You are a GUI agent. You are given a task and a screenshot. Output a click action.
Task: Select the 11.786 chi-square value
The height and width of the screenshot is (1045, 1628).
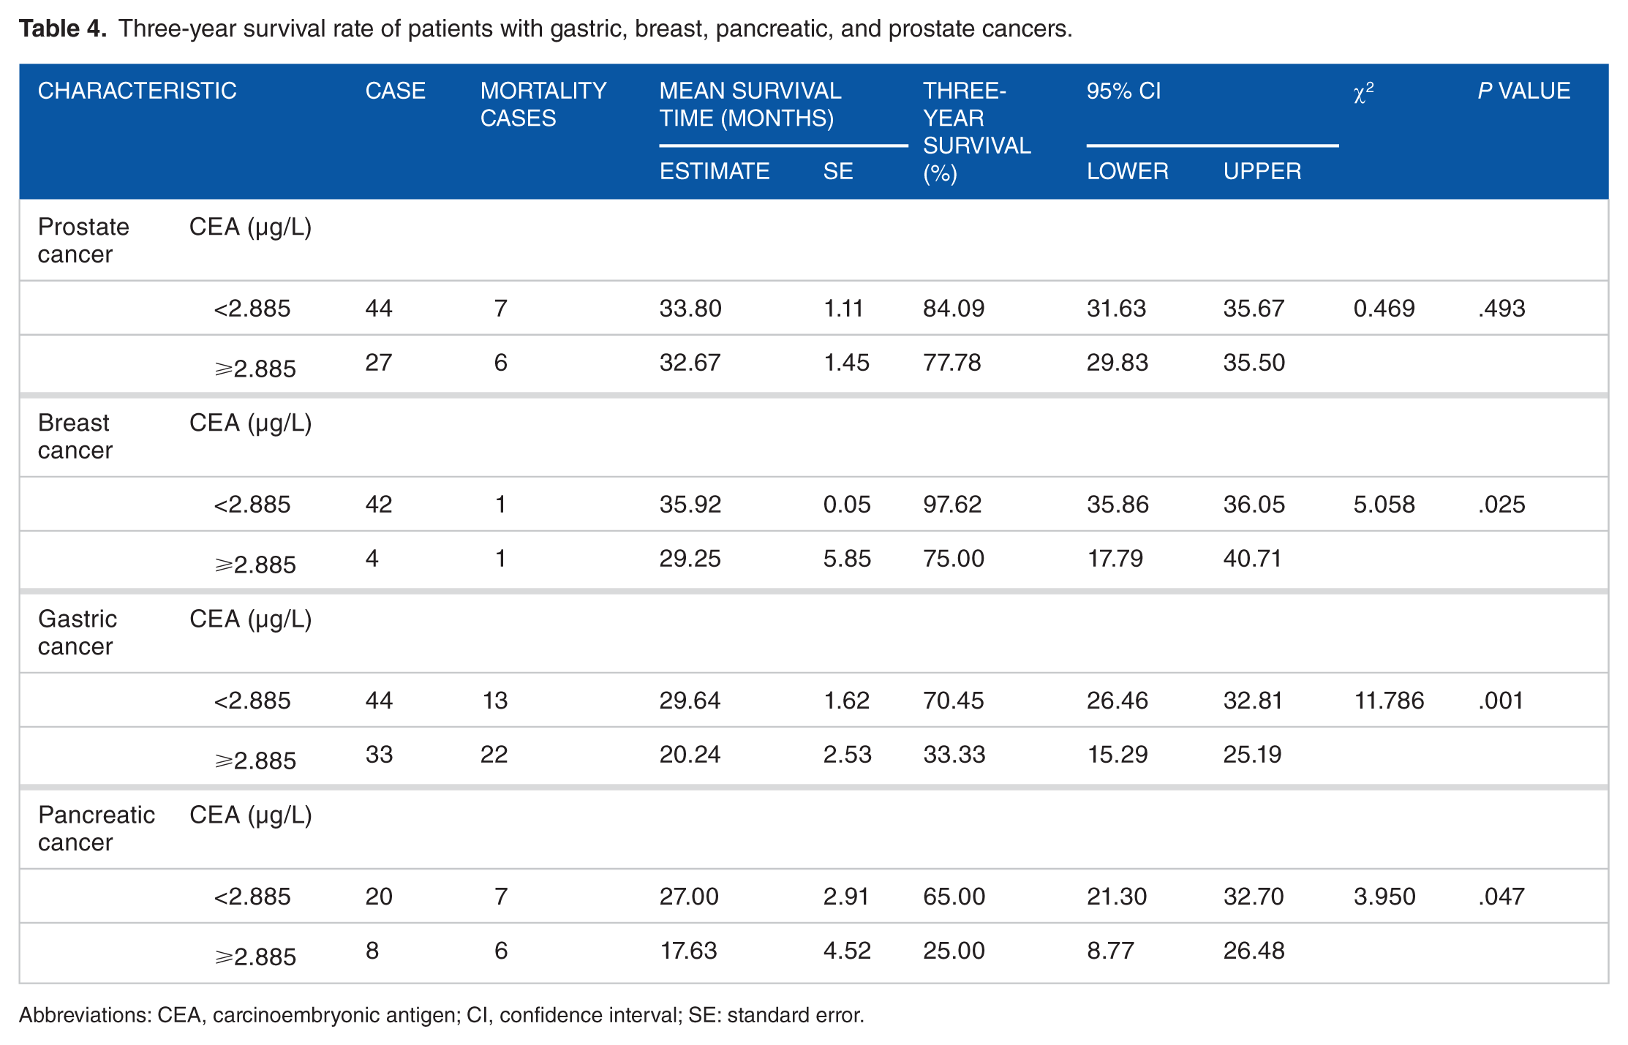[1389, 701]
